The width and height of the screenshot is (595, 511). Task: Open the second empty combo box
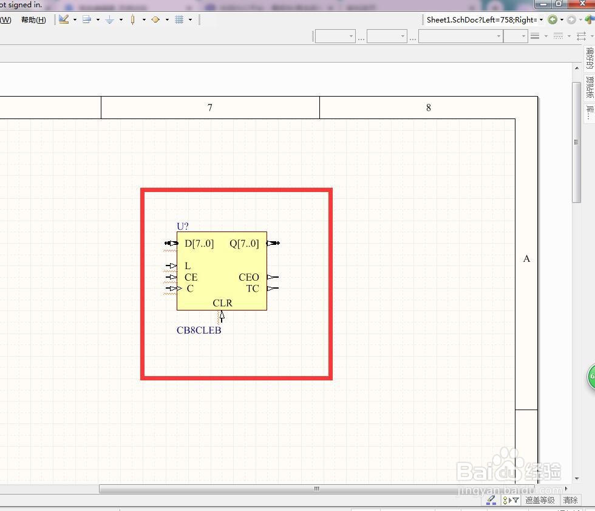coord(387,36)
